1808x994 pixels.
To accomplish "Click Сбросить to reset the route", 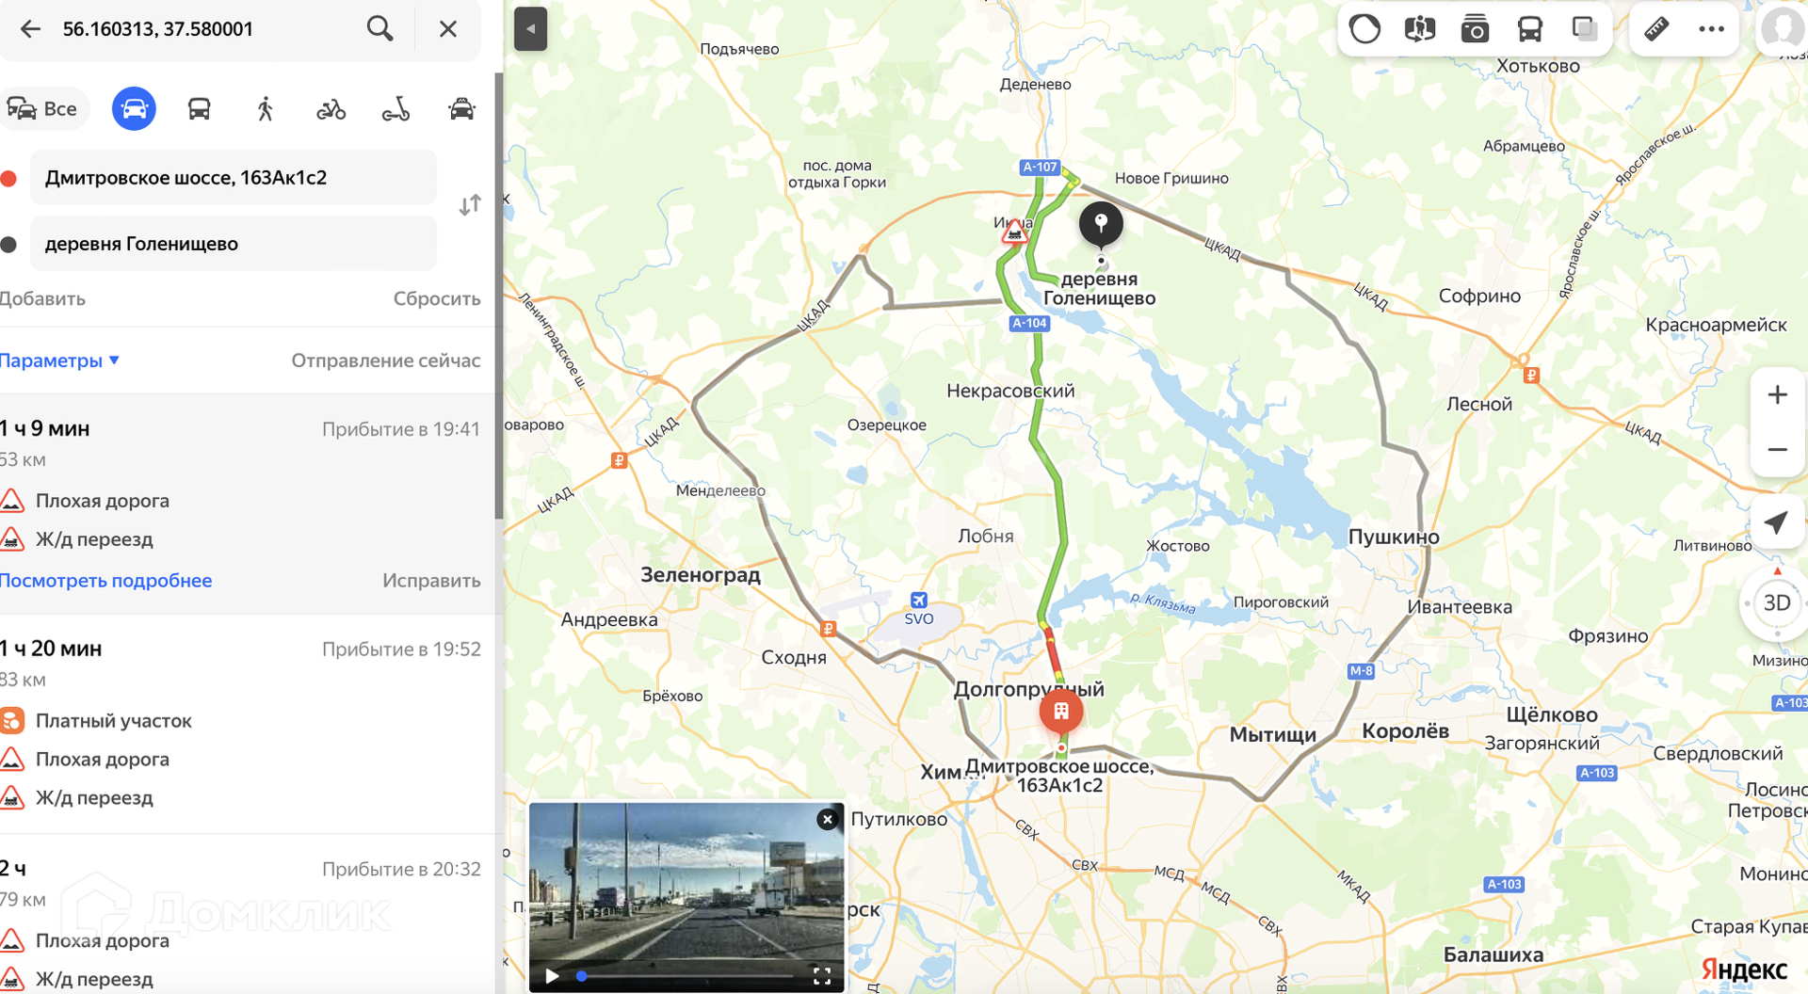I will (437, 298).
